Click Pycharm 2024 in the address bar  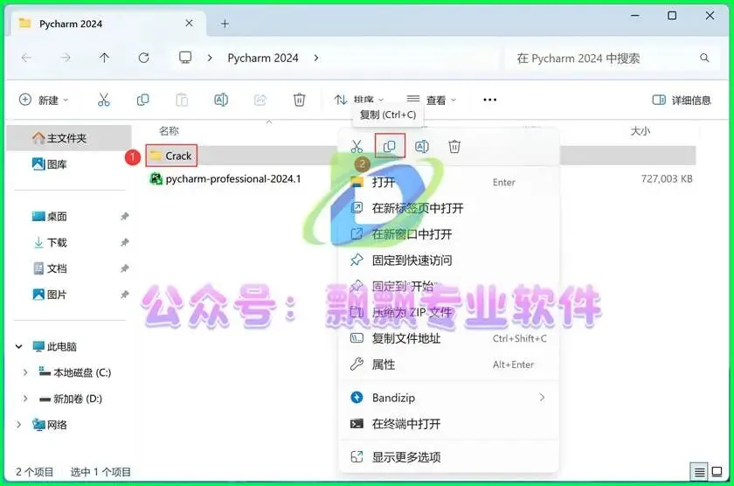pyautogui.click(x=263, y=58)
